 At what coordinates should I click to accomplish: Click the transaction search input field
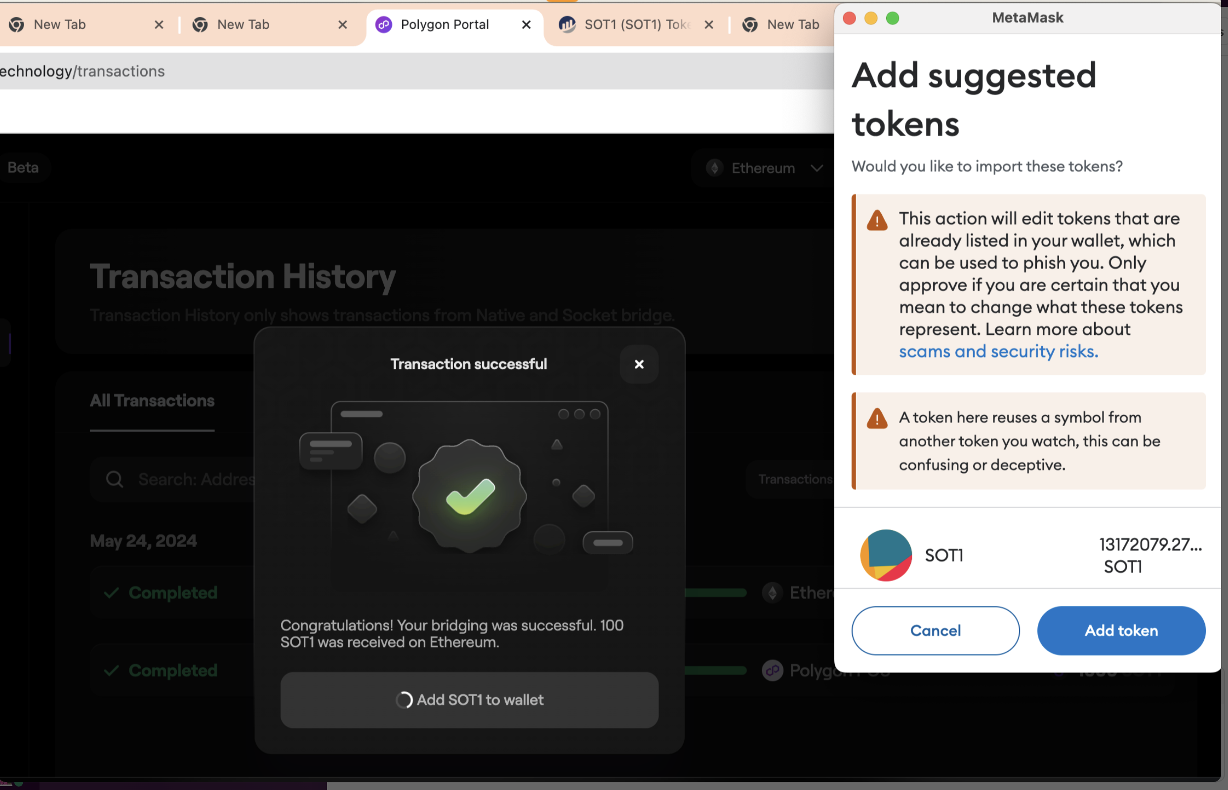click(195, 479)
